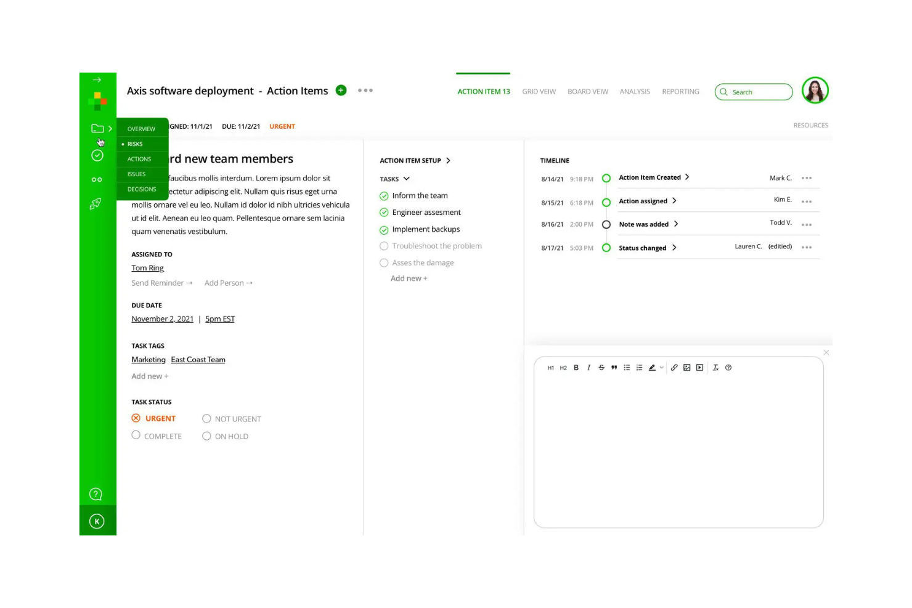Select the COMPLETE task status
Image resolution: width=912 pixels, height=608 pixels.
pyautogui.click(x=136, y=435)
